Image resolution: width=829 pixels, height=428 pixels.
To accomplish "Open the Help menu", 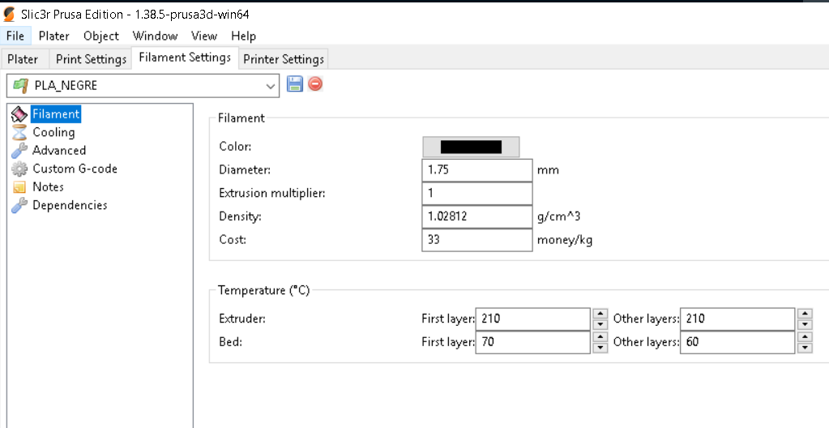I will click(x=243, y=36).
